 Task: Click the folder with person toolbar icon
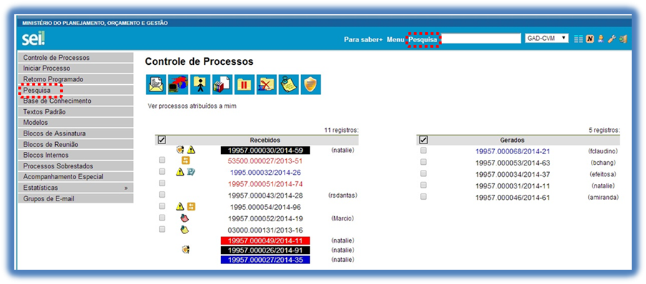pyautogui.click(x=200, y=85)
